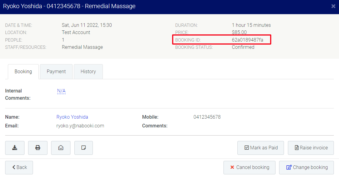Raise an invoice for this booking
Viewport: 339px width, 178px height.
(x=311, y=148)
